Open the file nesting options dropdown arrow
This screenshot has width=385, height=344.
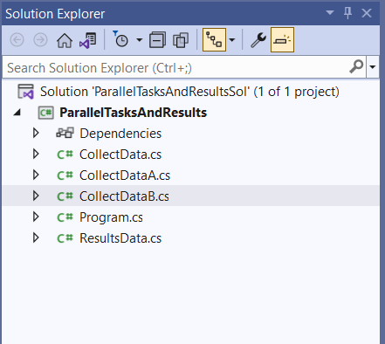[232, 40]
